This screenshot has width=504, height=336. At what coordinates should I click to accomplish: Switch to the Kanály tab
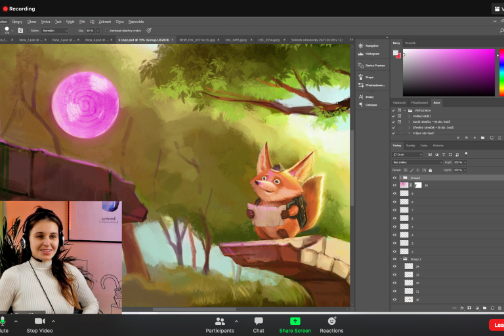411,145
